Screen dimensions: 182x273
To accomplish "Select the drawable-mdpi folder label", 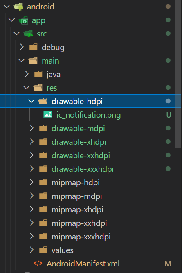I will coord(79,129).
